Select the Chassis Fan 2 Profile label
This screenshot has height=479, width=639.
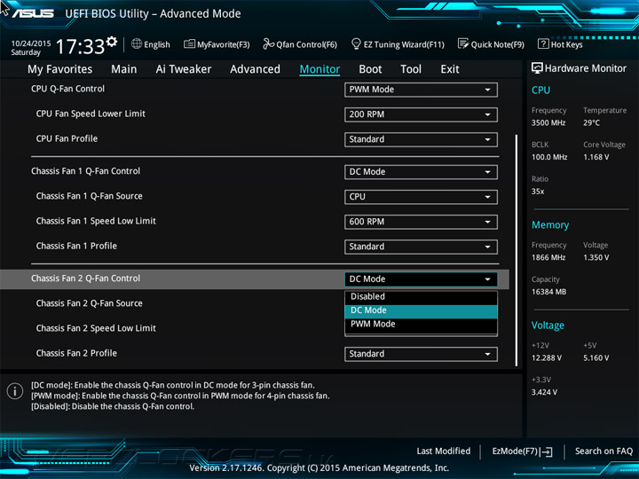pos(76,353)
